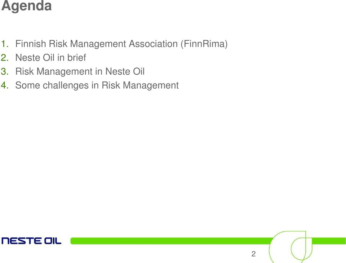Screen dimensions: 346x263
Task: Click the OIL part of the logo
Action: coord(53,241)
